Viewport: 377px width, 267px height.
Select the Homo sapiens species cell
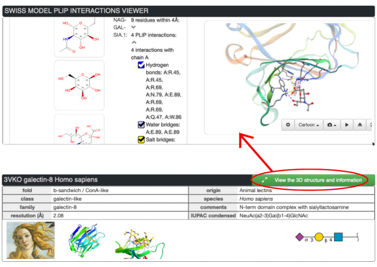click(256, 199)
